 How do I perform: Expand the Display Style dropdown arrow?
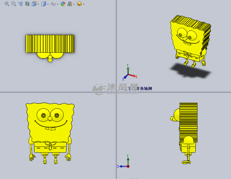(48, 4)
